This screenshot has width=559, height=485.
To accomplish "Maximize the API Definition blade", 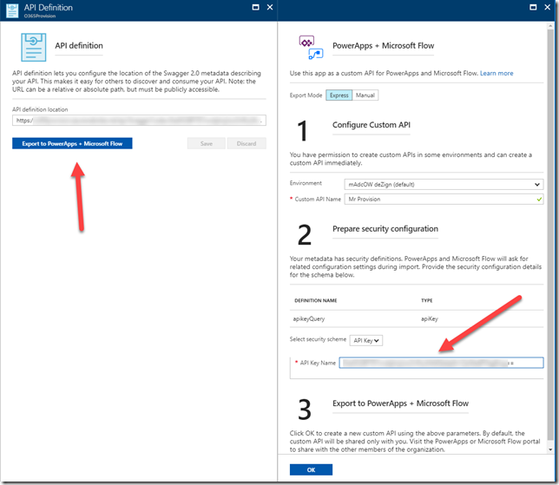I will click(255, 7).
